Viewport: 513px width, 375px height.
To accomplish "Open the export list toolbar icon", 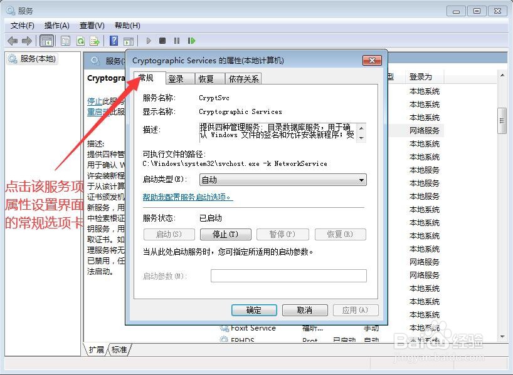I will [x=95, y=41].
